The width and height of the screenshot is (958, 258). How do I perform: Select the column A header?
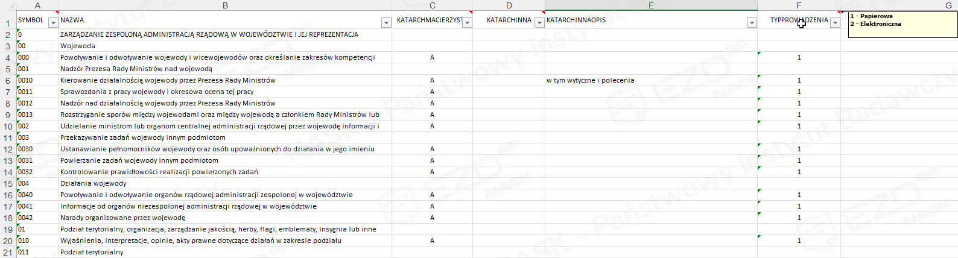point(37,5)
